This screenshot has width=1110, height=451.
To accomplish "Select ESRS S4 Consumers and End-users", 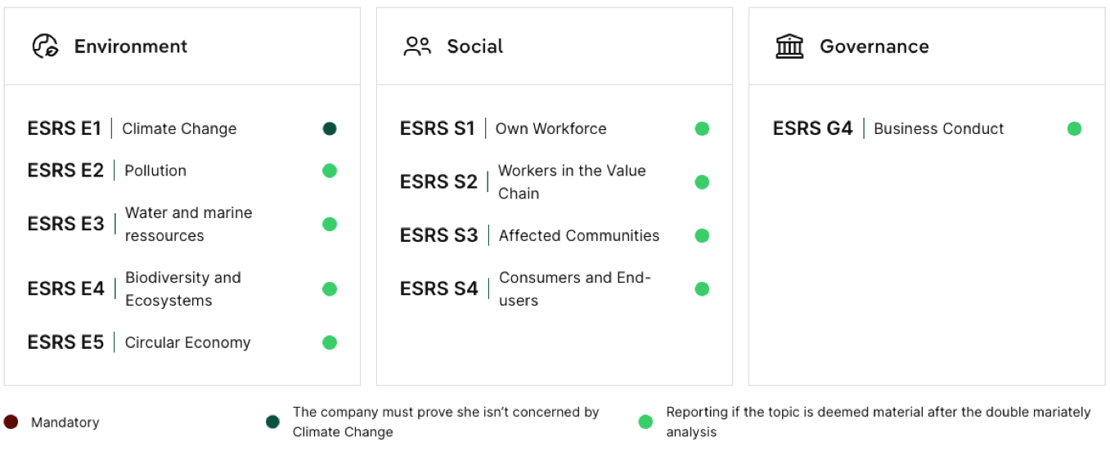I will (555, 289).
